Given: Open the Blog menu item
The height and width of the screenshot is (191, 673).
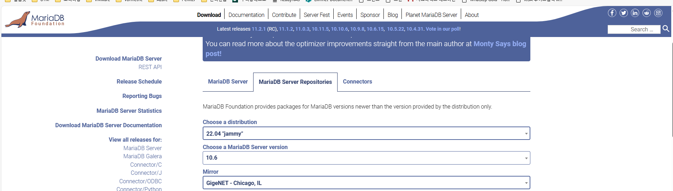Looking at the screenshot, I should (393, 15).
